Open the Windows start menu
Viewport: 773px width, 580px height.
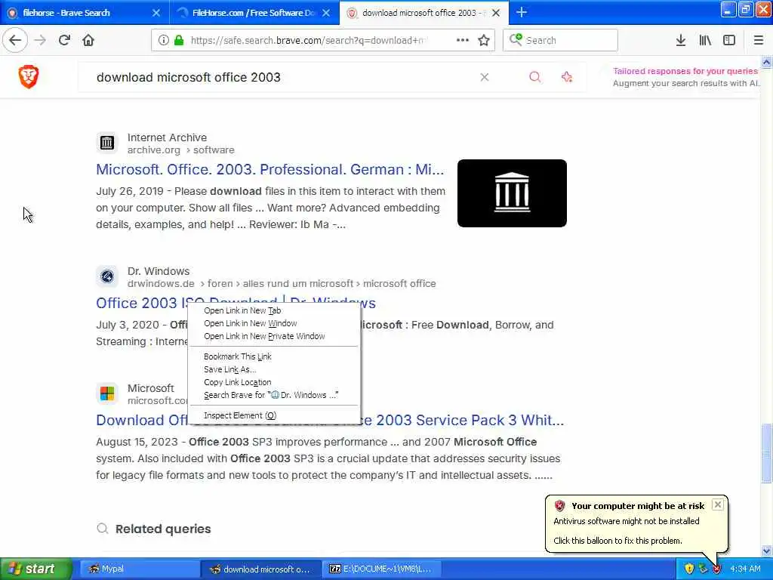36,569
